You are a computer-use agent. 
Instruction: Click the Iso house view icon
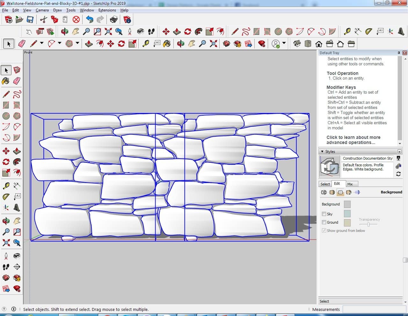pyautogui.click(x=297, y=44)
